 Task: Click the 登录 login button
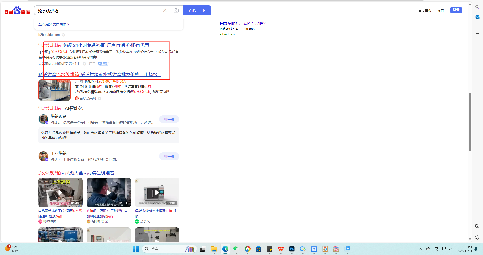point(456,10)
